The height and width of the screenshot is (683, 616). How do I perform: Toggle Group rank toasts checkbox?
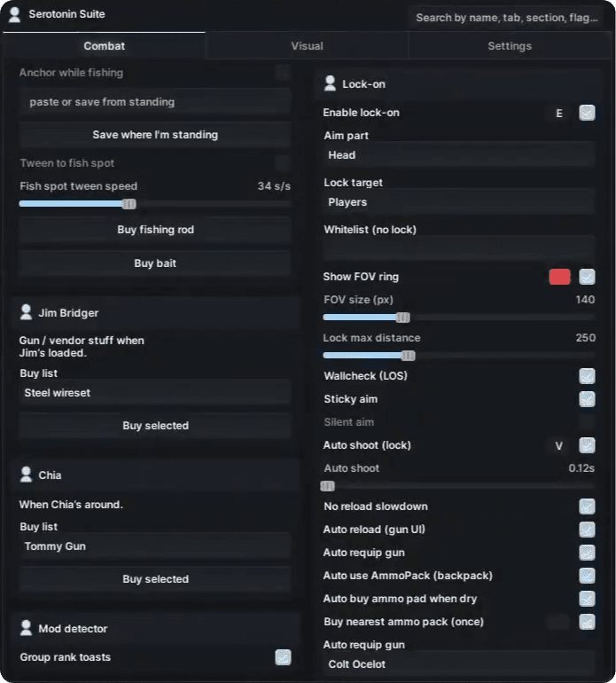coord(283,657)
